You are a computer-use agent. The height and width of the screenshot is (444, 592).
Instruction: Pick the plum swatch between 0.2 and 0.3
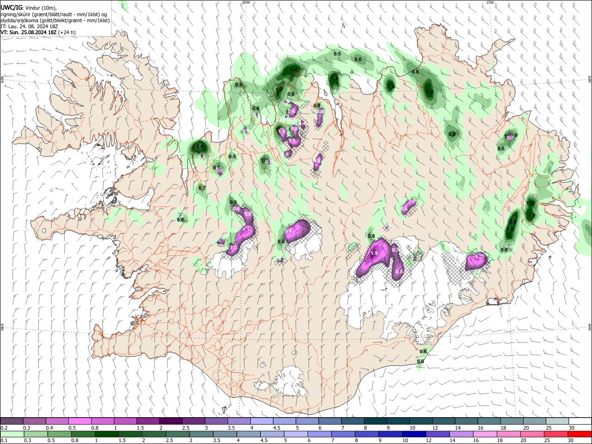point(12,421)
